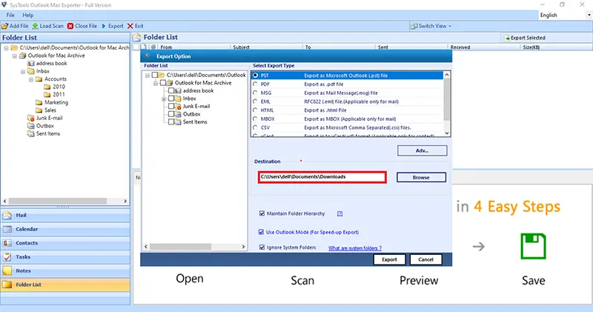Click the Save floppy disk icon
Image resolution: width=593 pixels, height=312 pixels.
[533, 246]
